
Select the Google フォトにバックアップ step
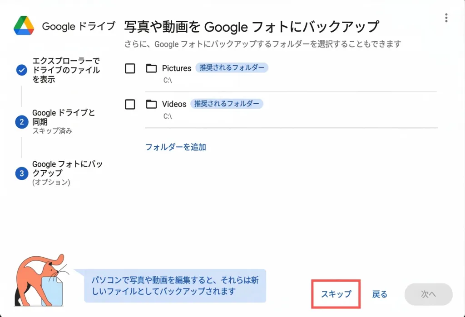(67, 169)
